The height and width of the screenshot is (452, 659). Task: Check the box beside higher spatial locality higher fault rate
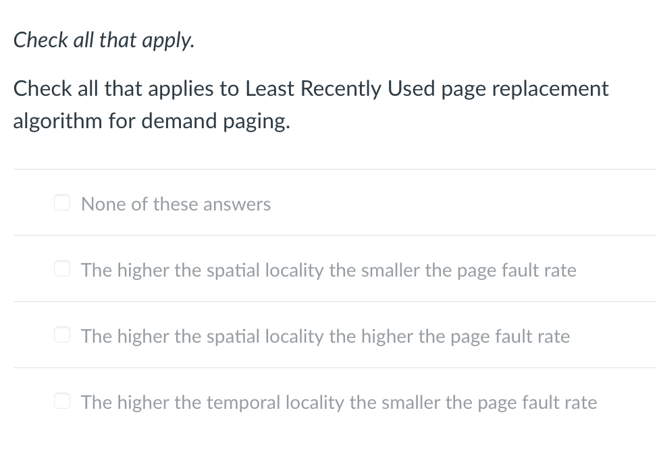click(61, 334)
